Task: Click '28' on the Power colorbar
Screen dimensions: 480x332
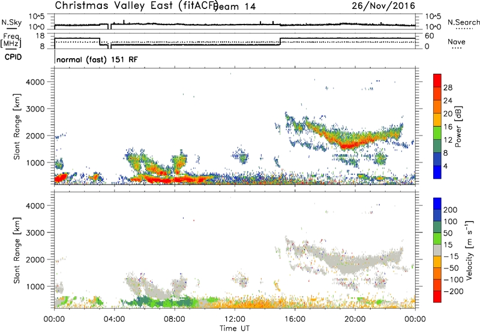Action: coord(448,87)
